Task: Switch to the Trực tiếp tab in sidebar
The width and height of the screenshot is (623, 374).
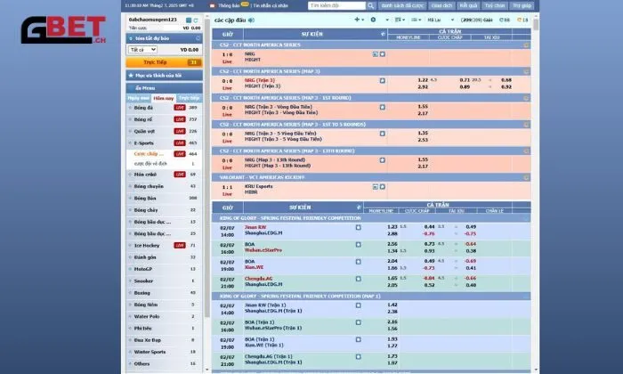Action: [x=189, y=98]
